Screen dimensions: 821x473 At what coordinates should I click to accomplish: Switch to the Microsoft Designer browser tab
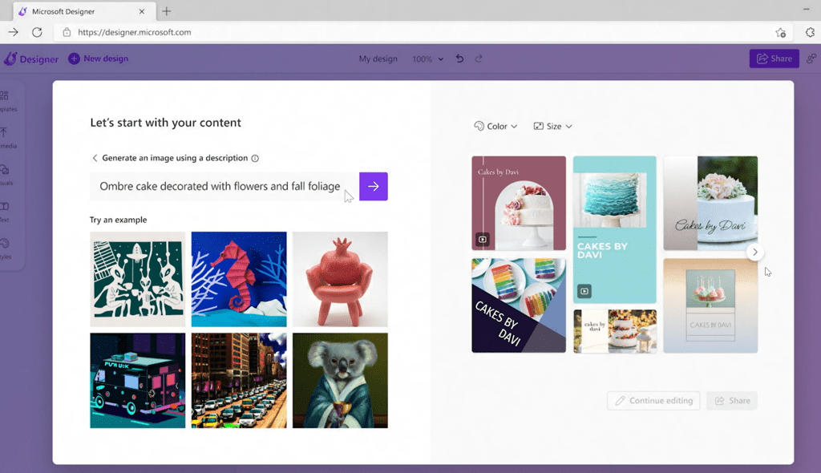[80, 11]
